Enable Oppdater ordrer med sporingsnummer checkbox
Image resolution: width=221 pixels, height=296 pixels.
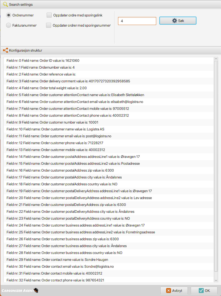(x=49, y=25)
